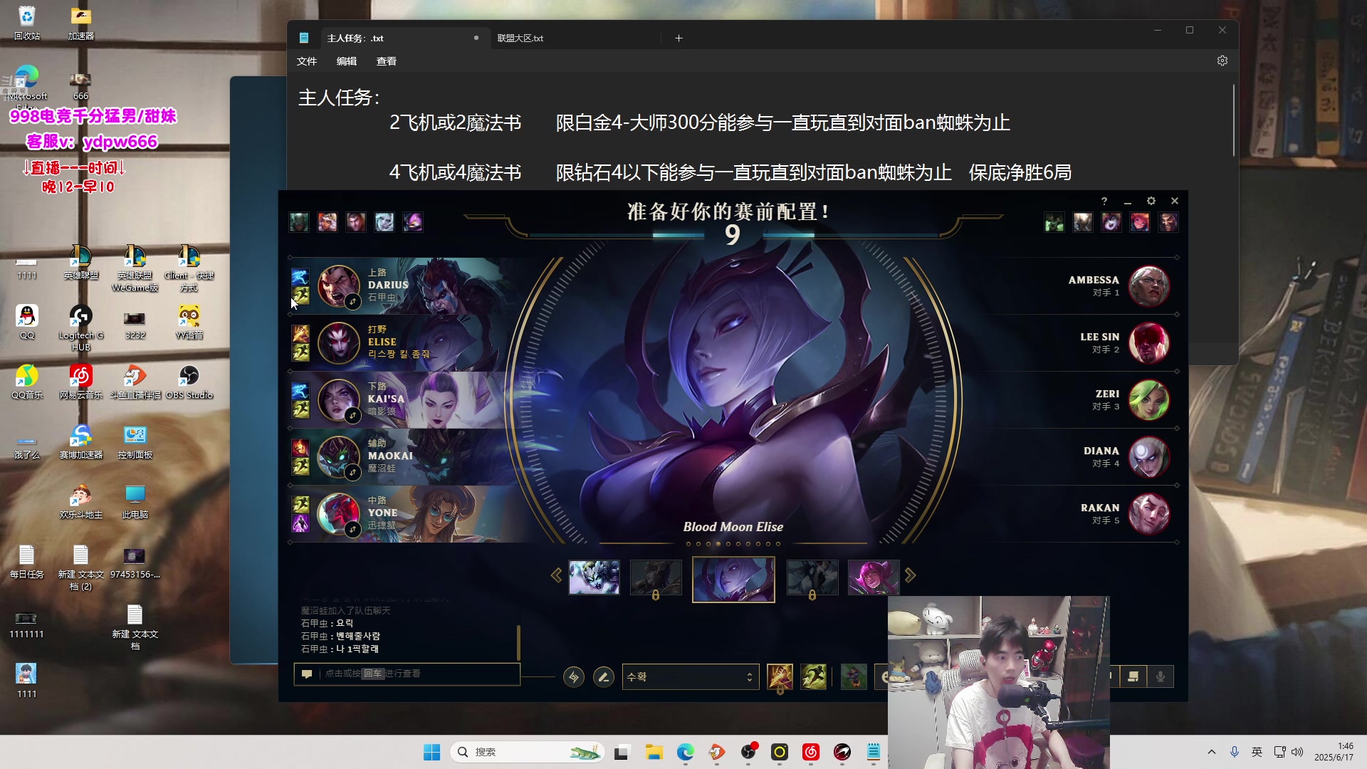Open the Recycle Bin desktop icon
Screen dimensions: 1367x769
pyautogui.click(x=27, y=22)
